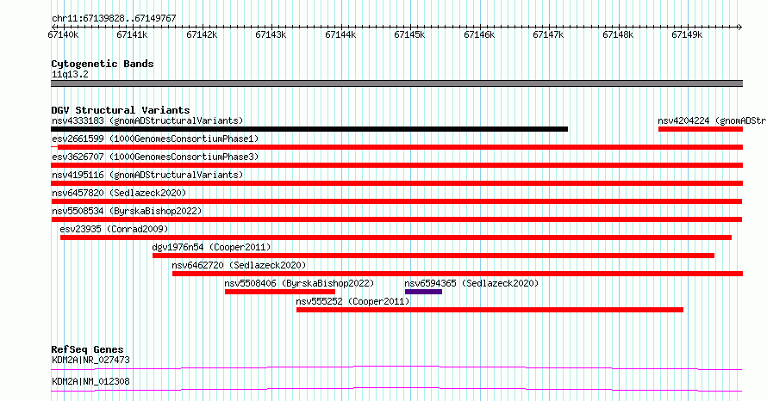Open the nsv555252 (Cooper2011) label
This screenshot has height=401, width=767.
(352, 301)
